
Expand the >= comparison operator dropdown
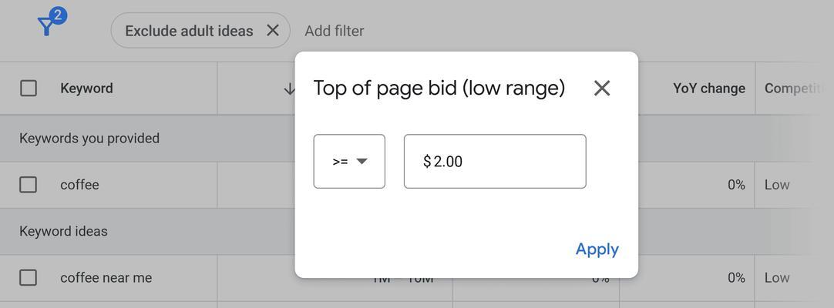click(x=349, y=162)
